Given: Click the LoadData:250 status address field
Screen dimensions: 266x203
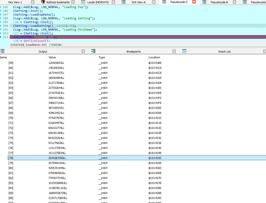Looking at the screenshot, I should click(x=36, y=45).
